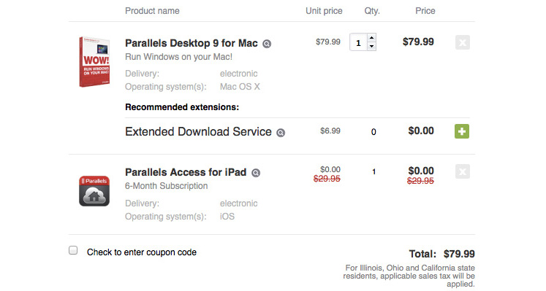Check the coupon code checkbox
The image size is (546, 291).
tap(73, 250)
